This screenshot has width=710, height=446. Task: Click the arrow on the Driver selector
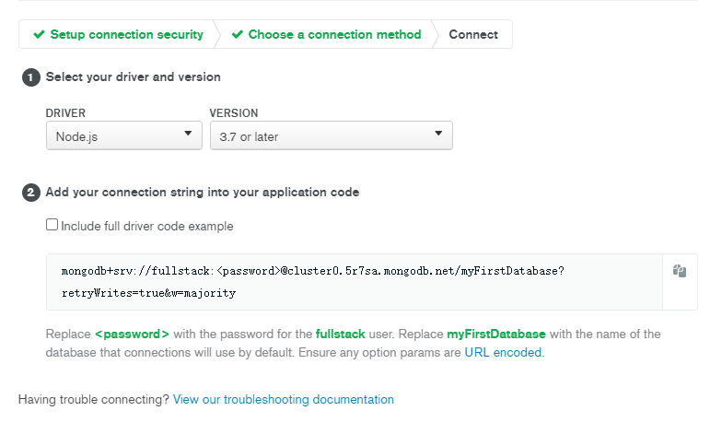tap(188, 134)
